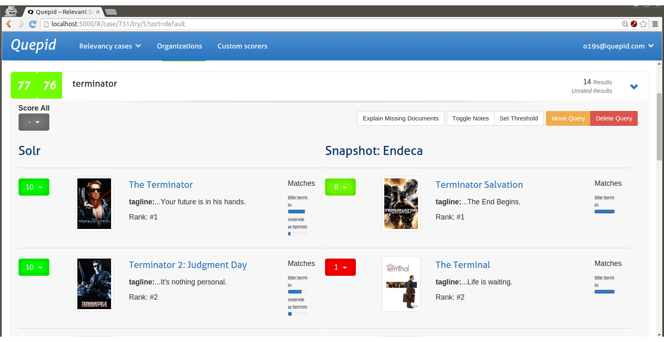Screen dimensions: 664x342
Task: Open the Score All dropdown
Action: (x=34, y=122)
